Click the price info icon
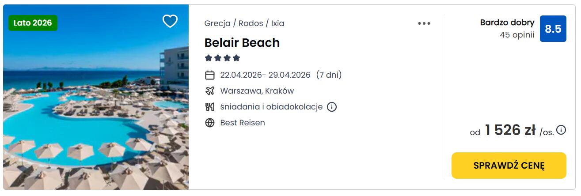This screenshot has height=196, width=581. click(561, 130)
